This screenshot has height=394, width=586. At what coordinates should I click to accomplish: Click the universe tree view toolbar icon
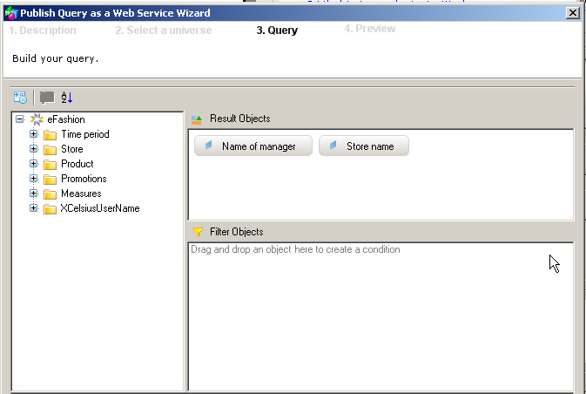tap(20, 98)
